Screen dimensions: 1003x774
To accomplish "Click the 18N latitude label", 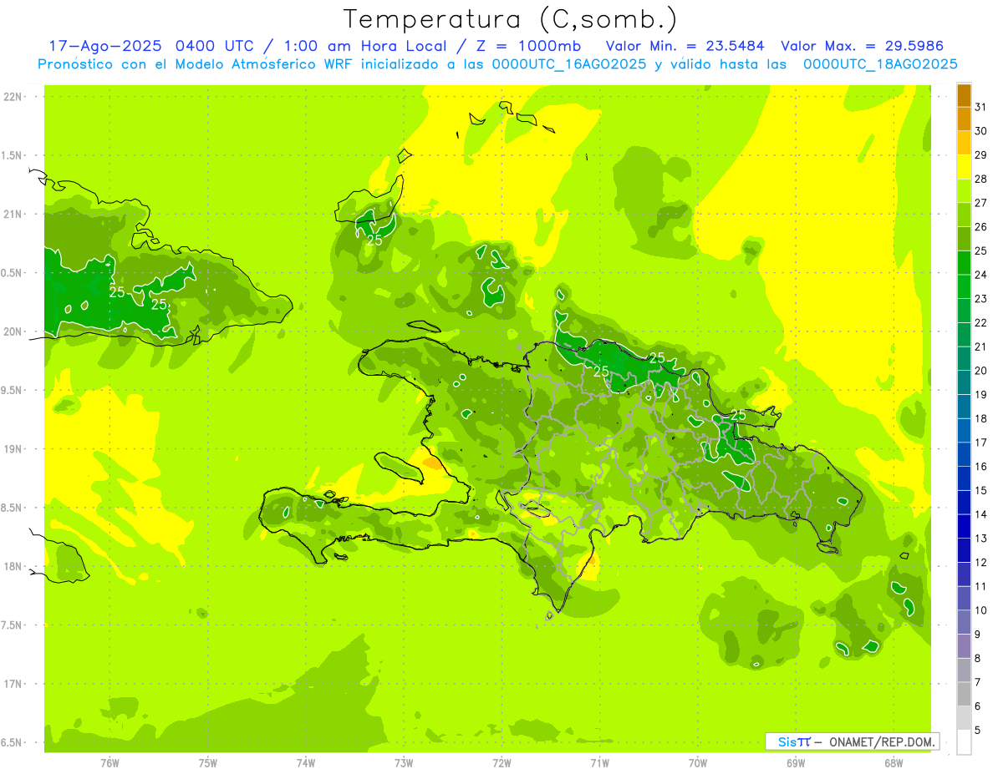I will coord(13,567).
